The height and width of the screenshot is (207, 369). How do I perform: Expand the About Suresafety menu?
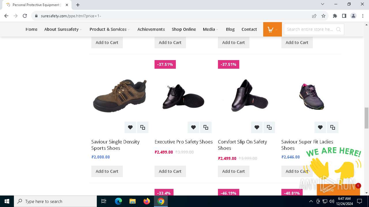pyautogui.click(x=63, y=29)
